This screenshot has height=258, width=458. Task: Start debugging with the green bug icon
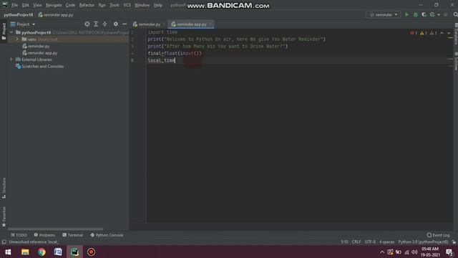(415, 14)
